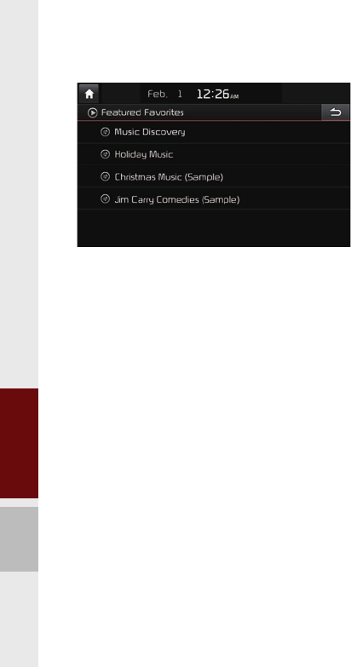
Task: Click the play icon beside Featured Favorites
Action: click(x=92, y=113)
